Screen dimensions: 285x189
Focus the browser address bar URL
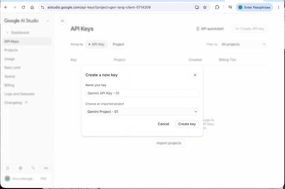click(x=99, y=7)
